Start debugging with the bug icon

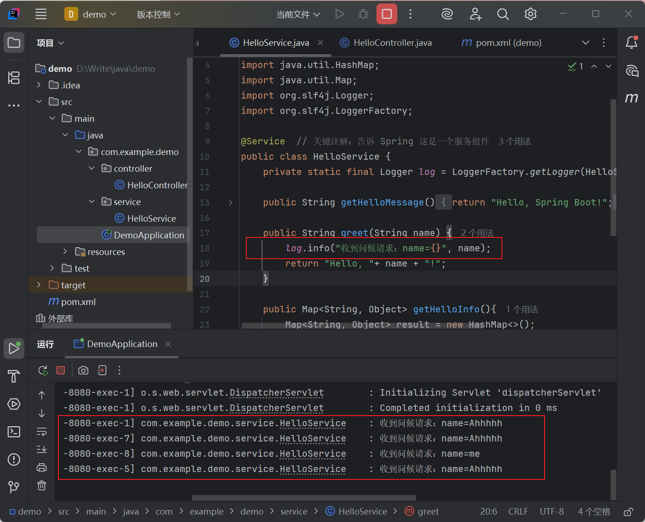tap(363, 14)
